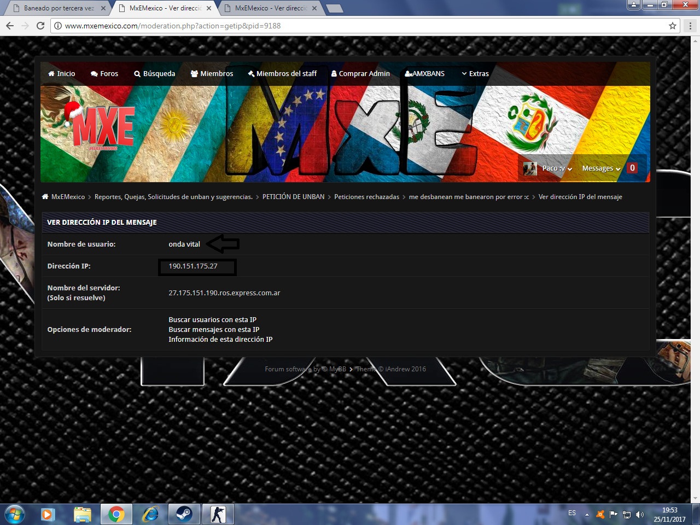This screenshot has height=525, width=700.
Task: Click 'Buscar mensajes con esta IP' link
Action: 214,330
